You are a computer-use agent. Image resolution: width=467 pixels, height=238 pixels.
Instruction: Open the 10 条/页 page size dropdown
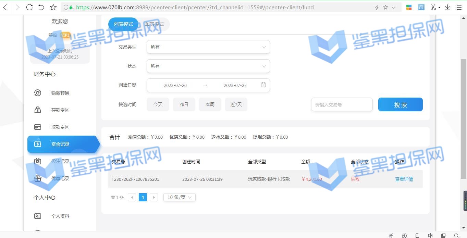179,197
